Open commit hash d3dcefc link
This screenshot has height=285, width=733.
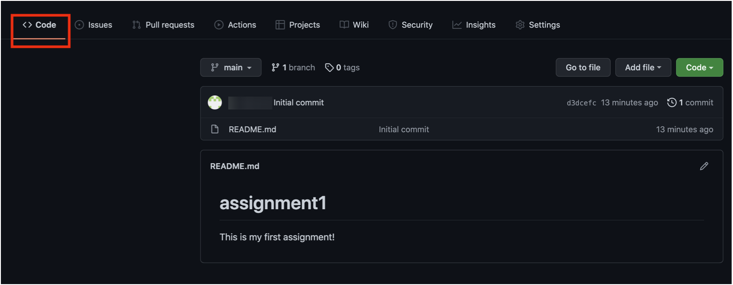click(x=581, y=103)
